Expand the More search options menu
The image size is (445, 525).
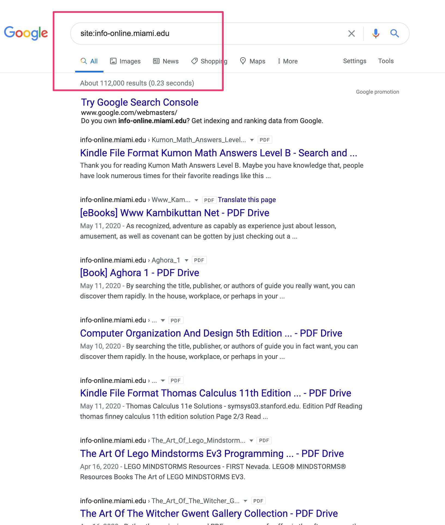point(288,61)
